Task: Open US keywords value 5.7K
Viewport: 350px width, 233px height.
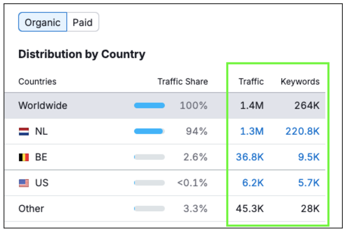Action: click(309, 183)
